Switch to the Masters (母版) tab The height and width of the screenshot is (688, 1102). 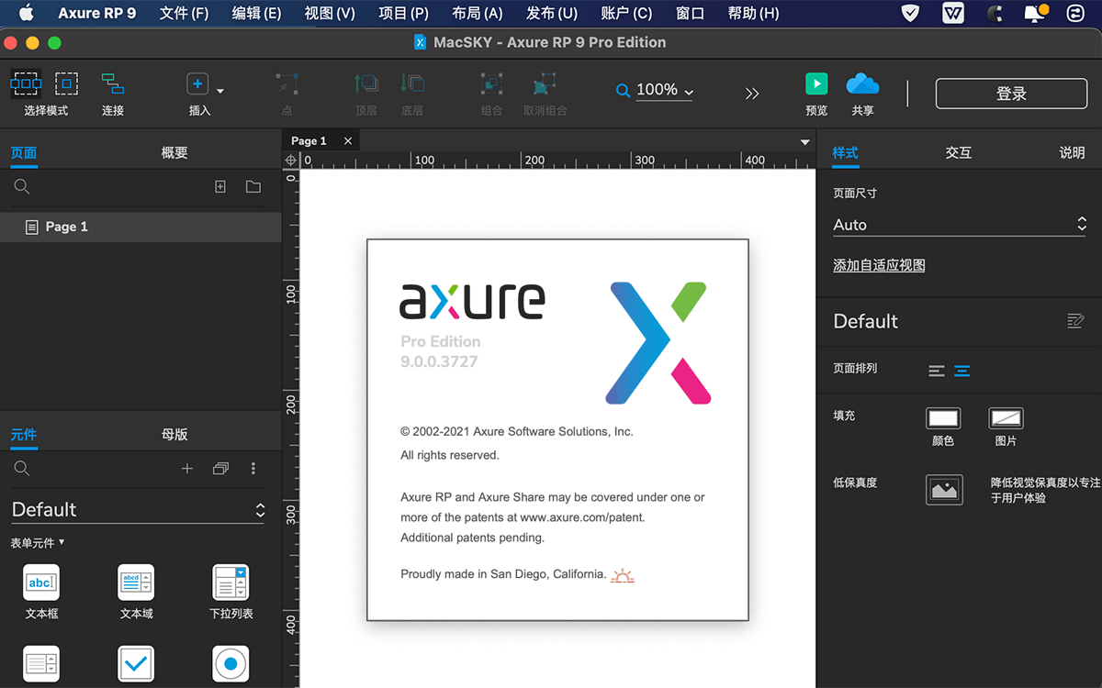click(174, 435)
